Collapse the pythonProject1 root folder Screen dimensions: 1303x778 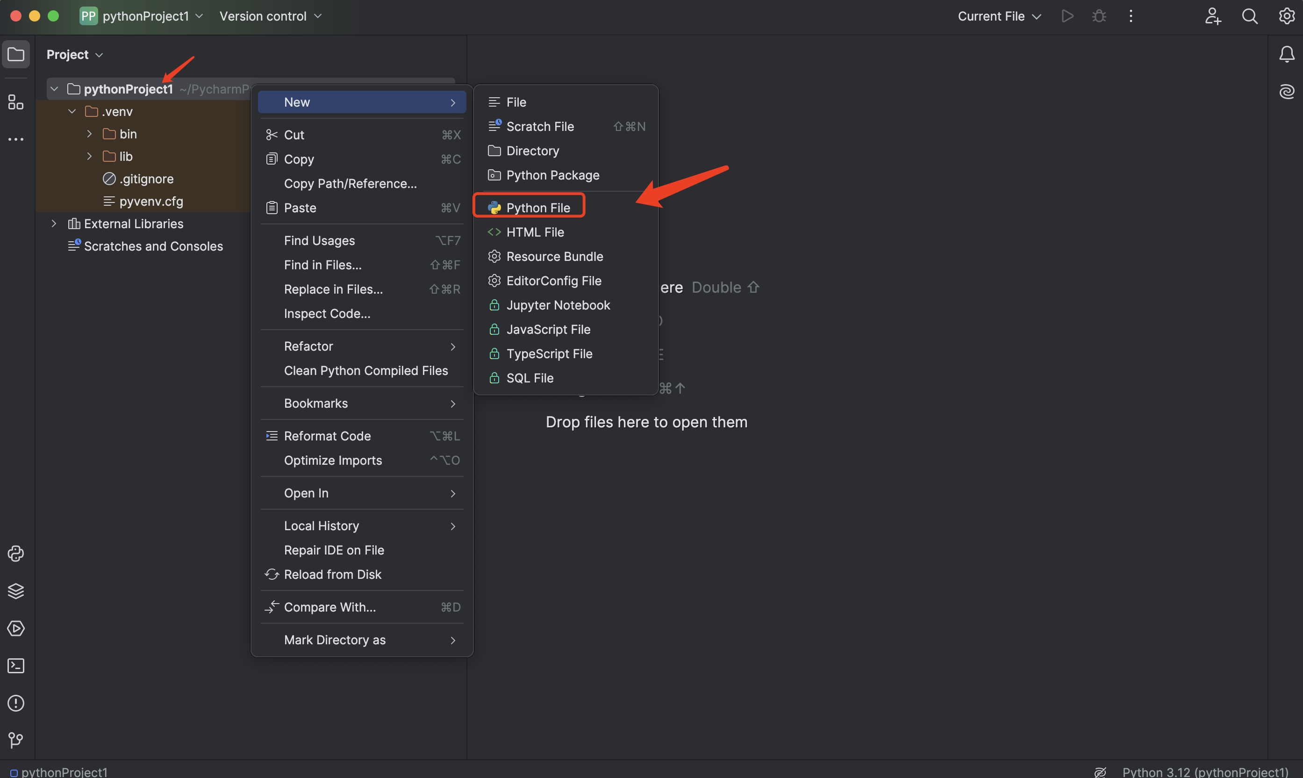[54, 89]
